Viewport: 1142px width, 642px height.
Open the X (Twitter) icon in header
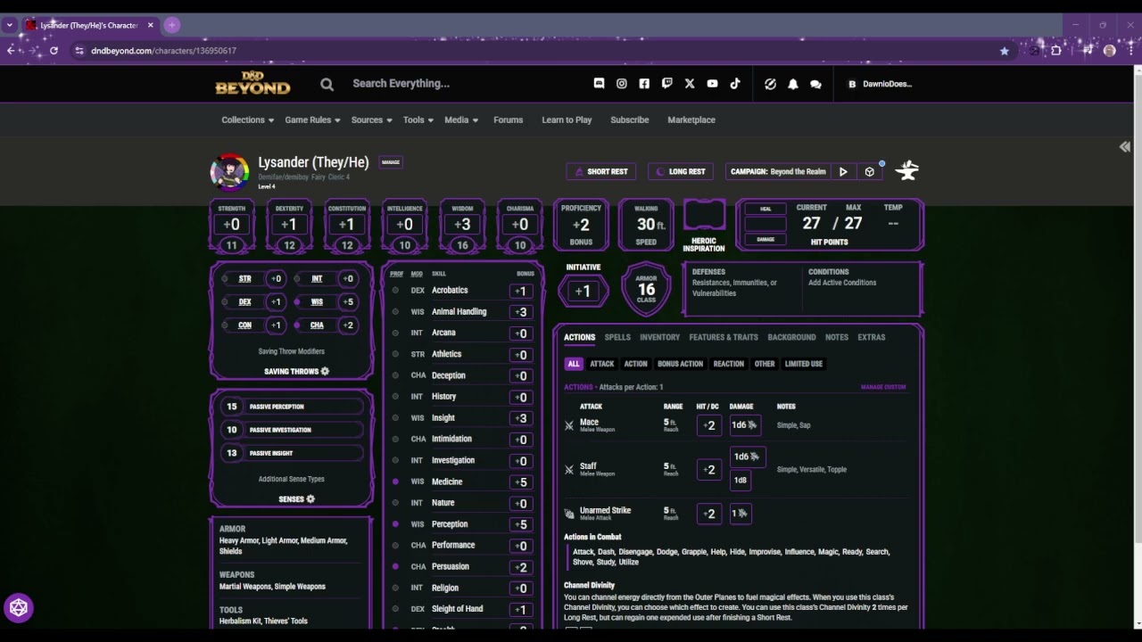pyautogui.click(x=690, y=83)
